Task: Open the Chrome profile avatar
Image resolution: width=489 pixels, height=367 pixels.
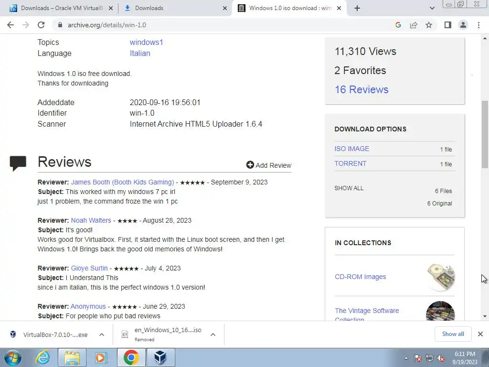Action: click(x=463, y=25)
